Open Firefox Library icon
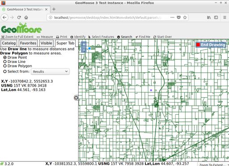 (x=209, y=17)
